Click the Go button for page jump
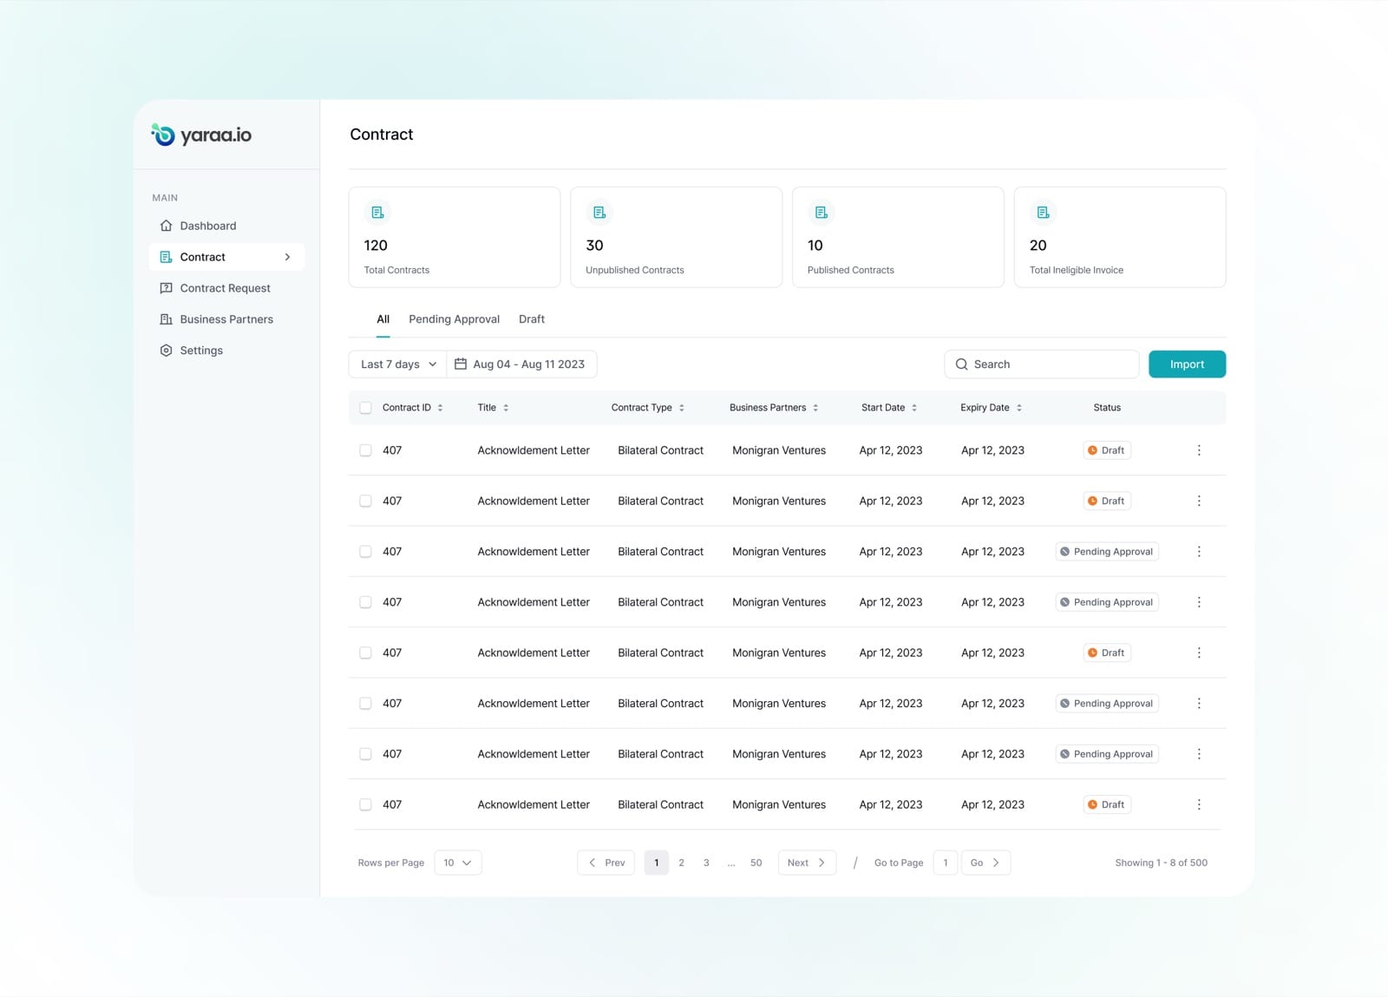 coord(985,863)
